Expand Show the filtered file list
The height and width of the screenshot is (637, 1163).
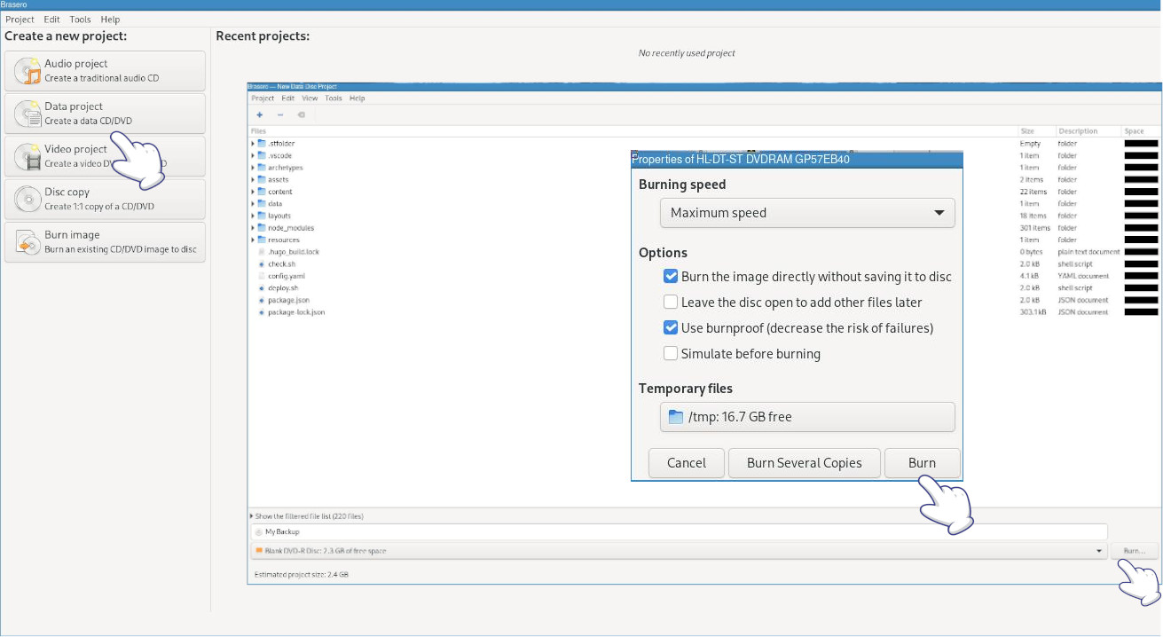[252, 516]
